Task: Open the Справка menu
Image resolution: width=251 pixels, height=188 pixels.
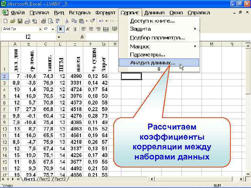Action: [199, 13]
